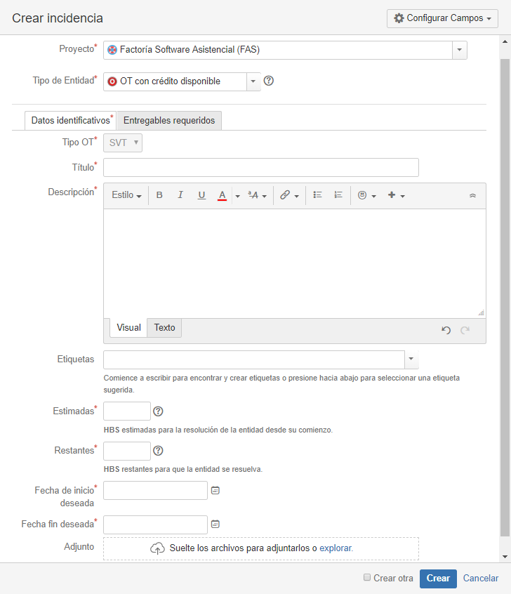Open the emoticon picker
511x594 pixels.
click(366, 195)
